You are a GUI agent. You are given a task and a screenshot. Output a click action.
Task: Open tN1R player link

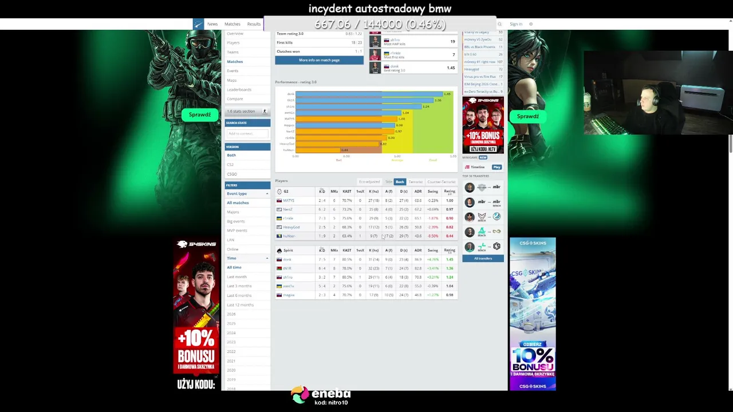tap(287, 268)
